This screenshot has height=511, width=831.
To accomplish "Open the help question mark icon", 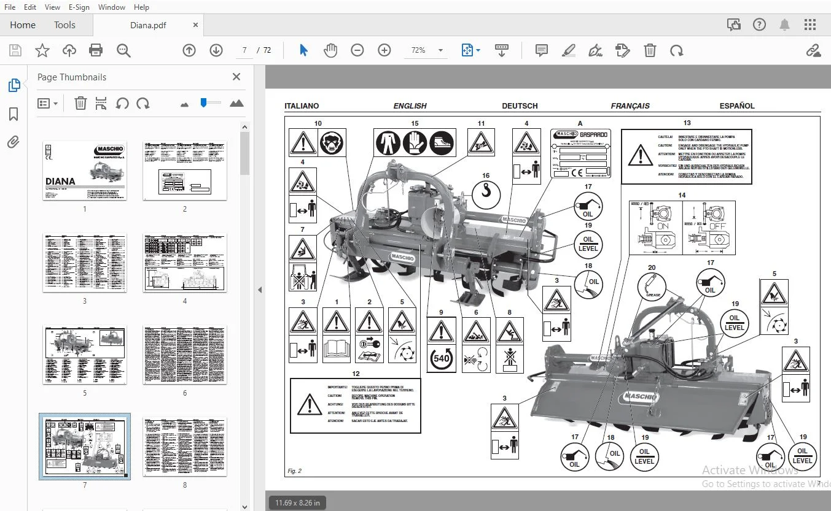I will click(759, 25).
